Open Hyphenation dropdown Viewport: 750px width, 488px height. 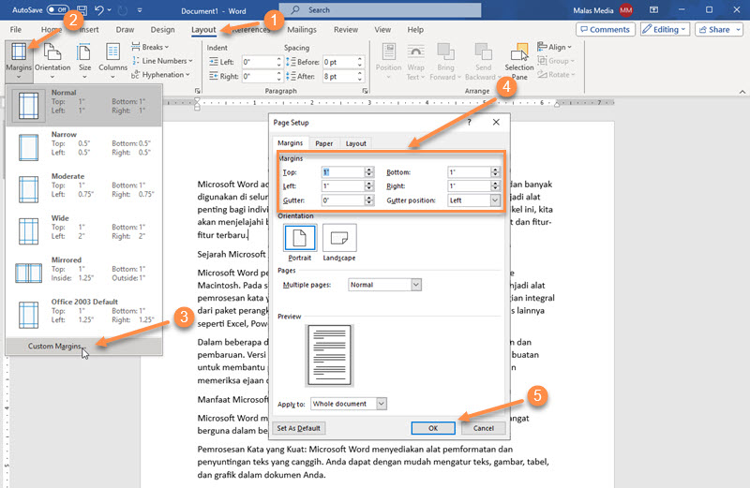(x=160, y=75)
